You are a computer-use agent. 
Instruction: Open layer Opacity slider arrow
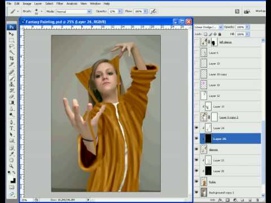[247, 27]
